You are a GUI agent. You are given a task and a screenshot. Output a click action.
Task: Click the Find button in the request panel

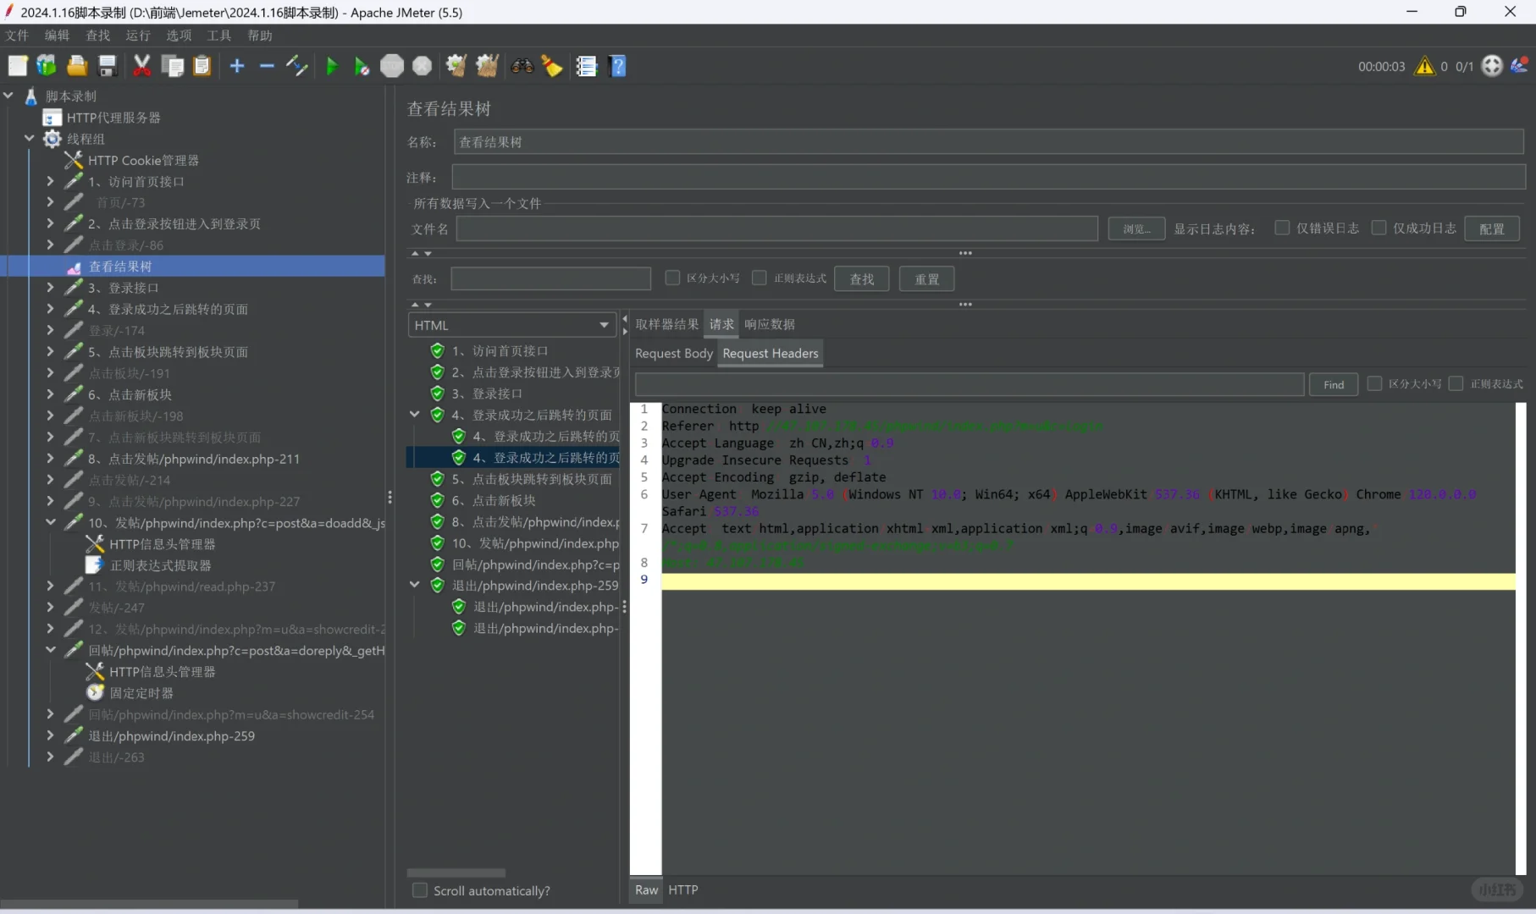(x=1334, y=384)
